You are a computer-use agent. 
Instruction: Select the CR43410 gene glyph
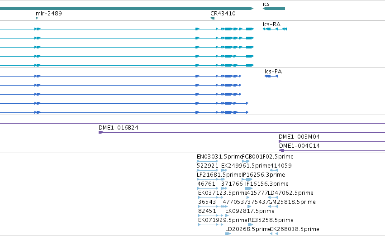tap(212, 18)
